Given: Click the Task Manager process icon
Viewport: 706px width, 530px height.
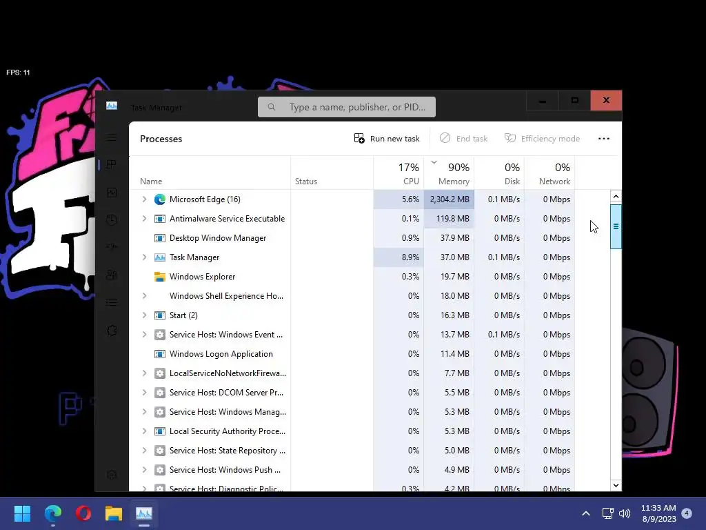Looking at the screenshot, I should tap(159, 257).
